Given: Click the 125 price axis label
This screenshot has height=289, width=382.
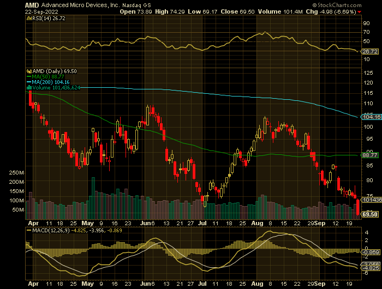Looking at the screenshot, I should pyautogui.click(x=368, y=73).
